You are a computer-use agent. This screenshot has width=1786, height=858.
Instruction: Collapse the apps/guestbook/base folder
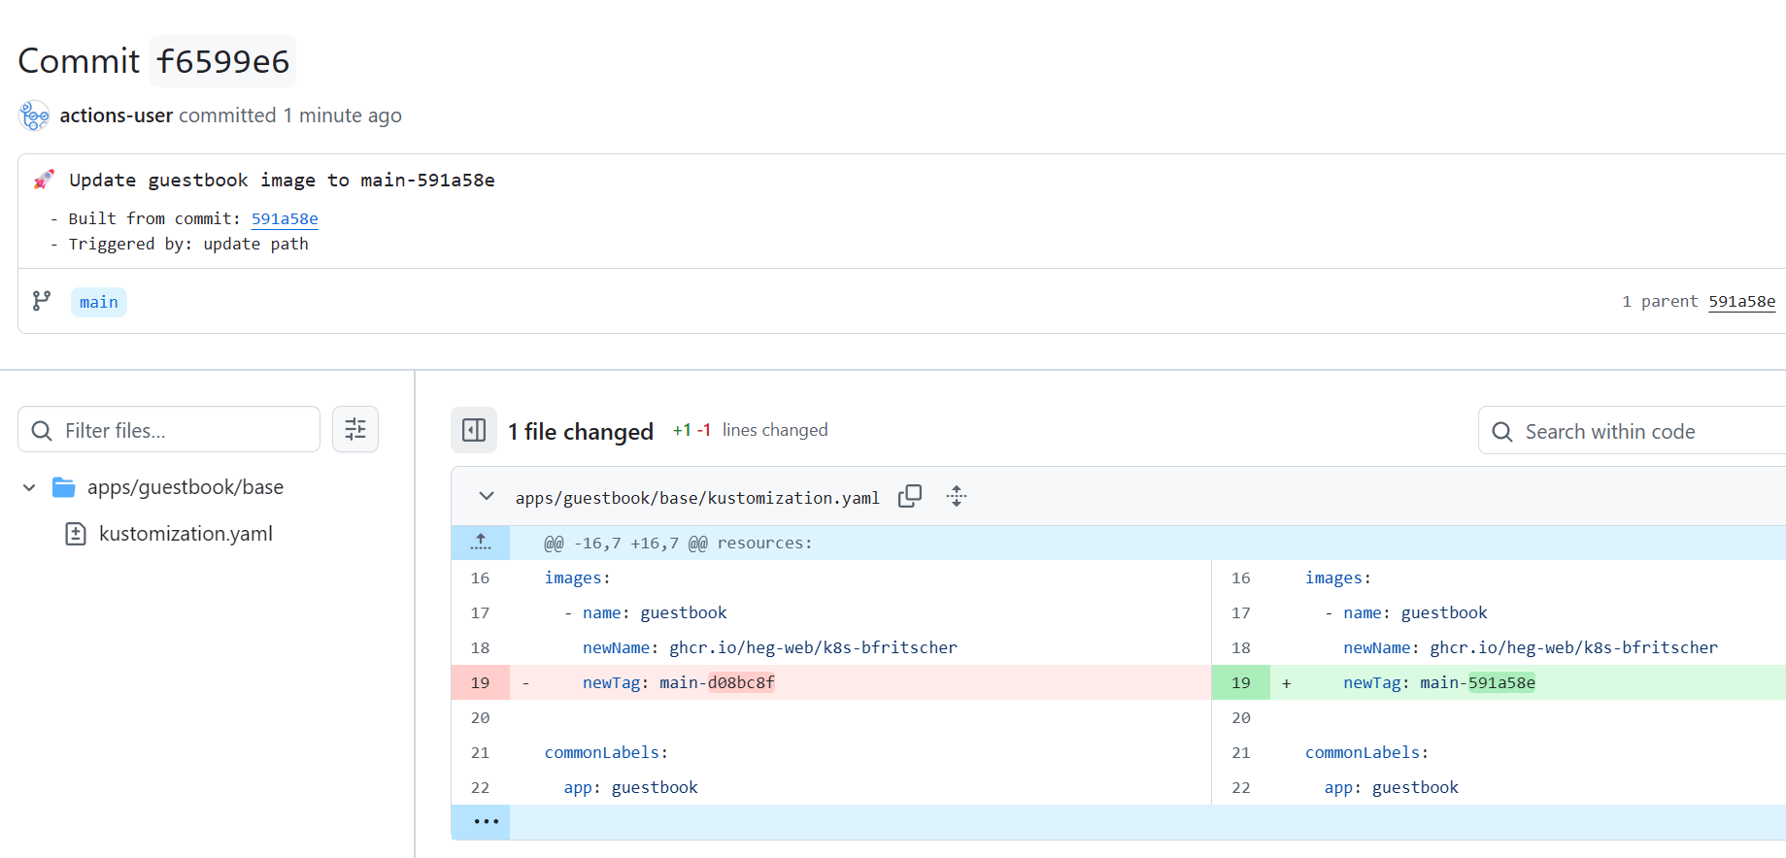[29, 487]
